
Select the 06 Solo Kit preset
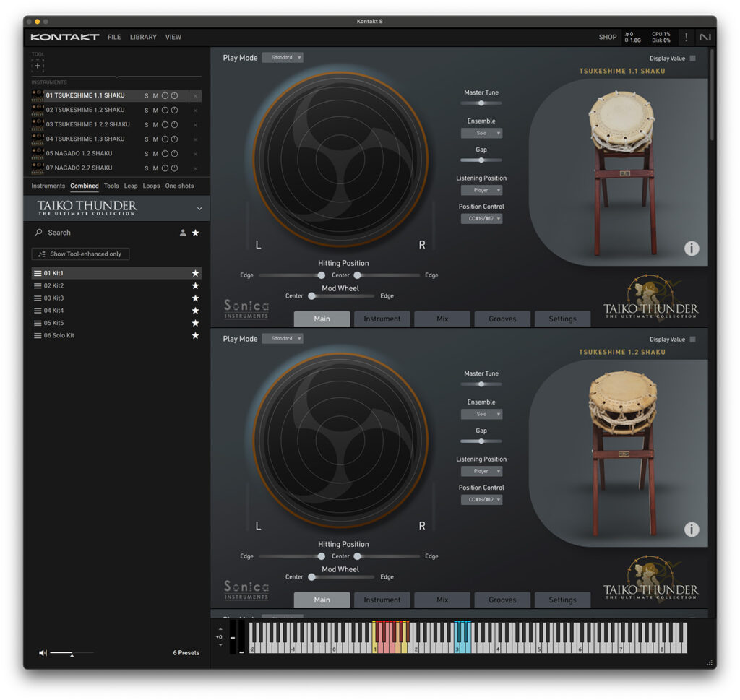(x=116, y=335)
